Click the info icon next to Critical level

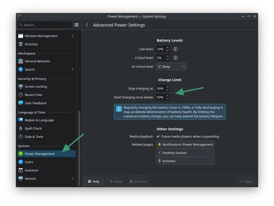tap(175, 58)
